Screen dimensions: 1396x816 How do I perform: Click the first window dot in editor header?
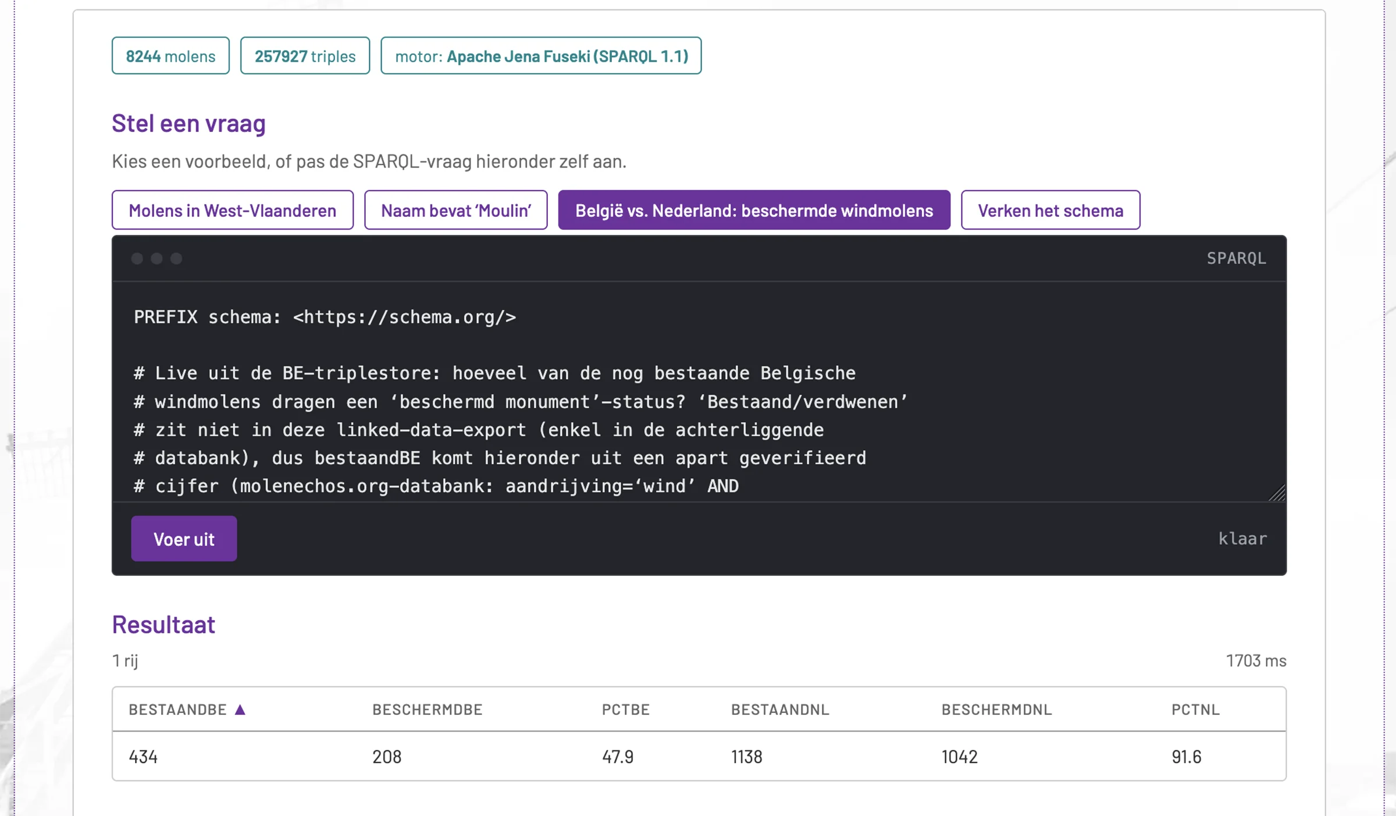(x=137, y=258)
